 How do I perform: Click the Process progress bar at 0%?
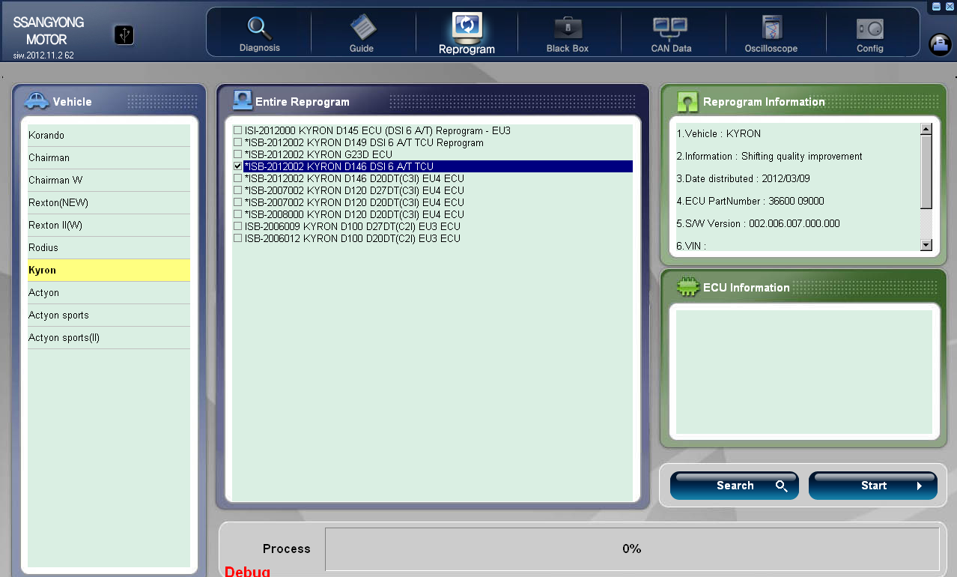pos(632,549)
